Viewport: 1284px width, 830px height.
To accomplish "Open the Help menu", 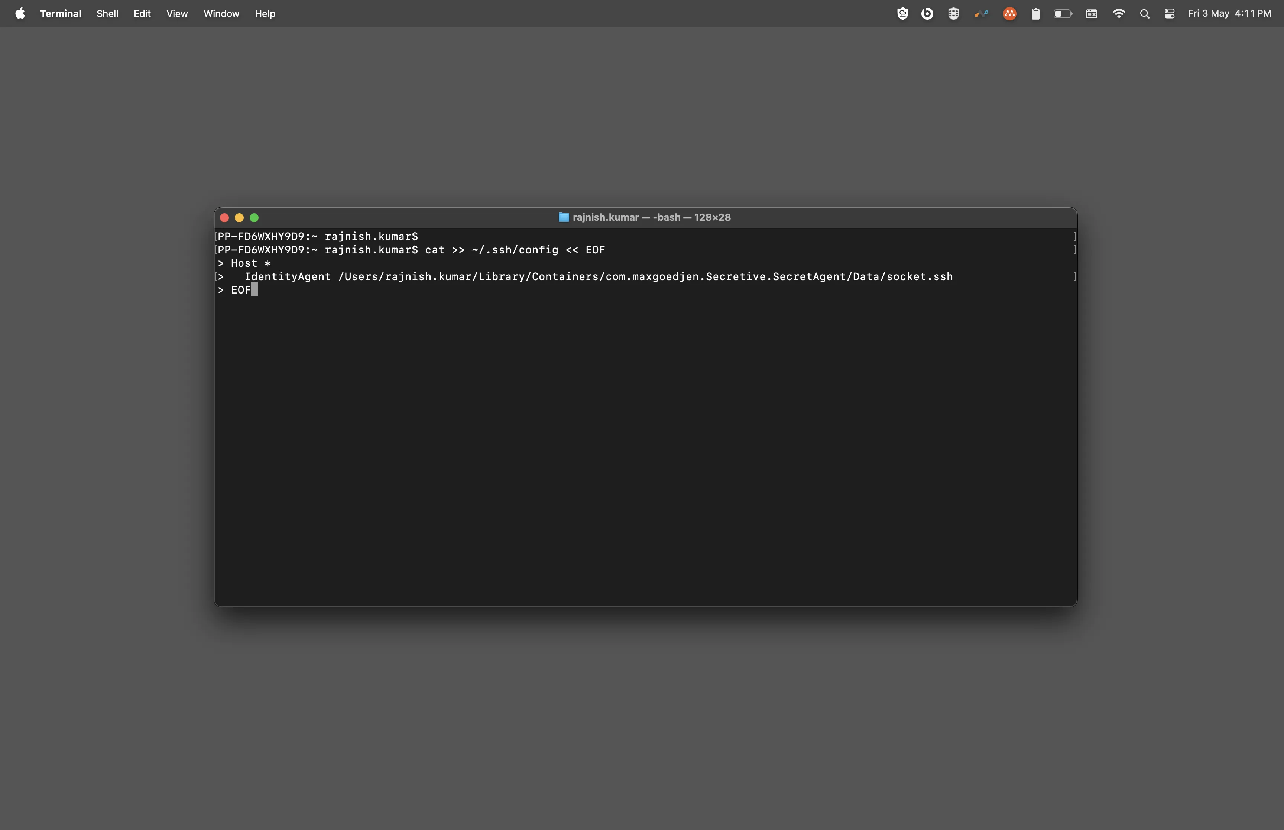I will click(x=265, y=13).
